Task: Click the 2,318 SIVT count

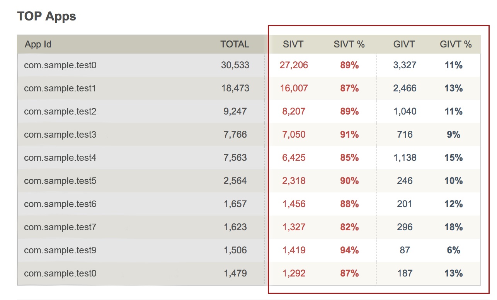Action: (294, 181)
